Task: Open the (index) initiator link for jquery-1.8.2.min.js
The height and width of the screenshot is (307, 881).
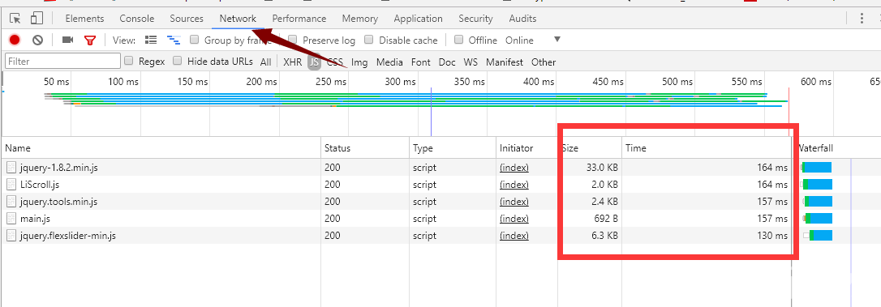Action: click(514, 167)
